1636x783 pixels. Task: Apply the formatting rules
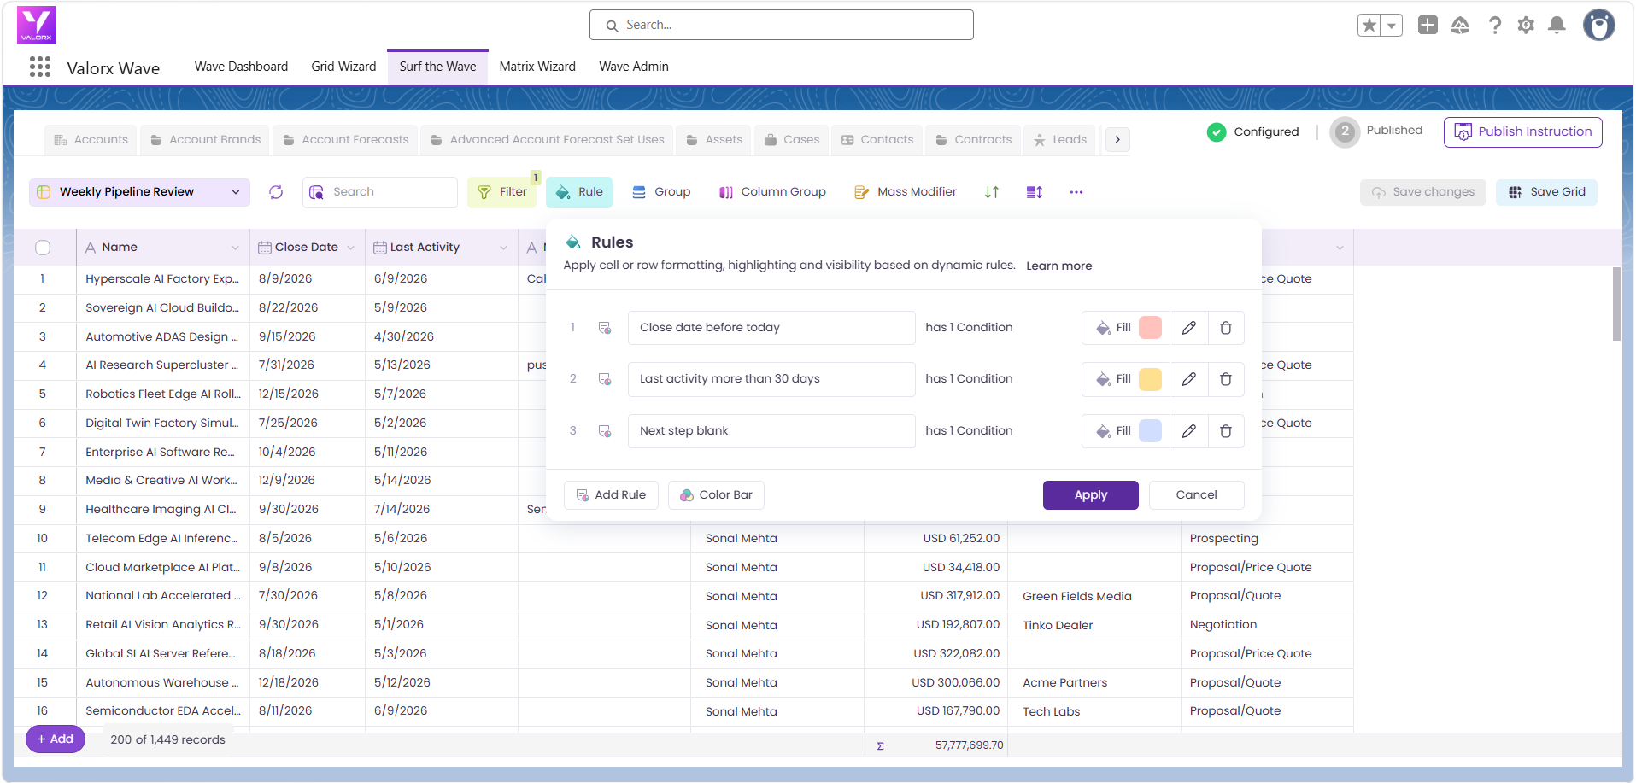(1091, 495)
